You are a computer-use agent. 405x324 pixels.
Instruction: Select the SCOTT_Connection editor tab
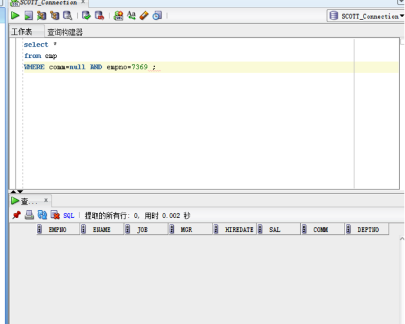[x=49, y=2]
